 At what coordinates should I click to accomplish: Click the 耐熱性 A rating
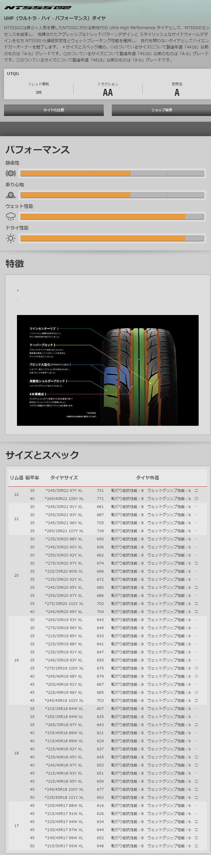pyautogui.click(x=177, y=93)
